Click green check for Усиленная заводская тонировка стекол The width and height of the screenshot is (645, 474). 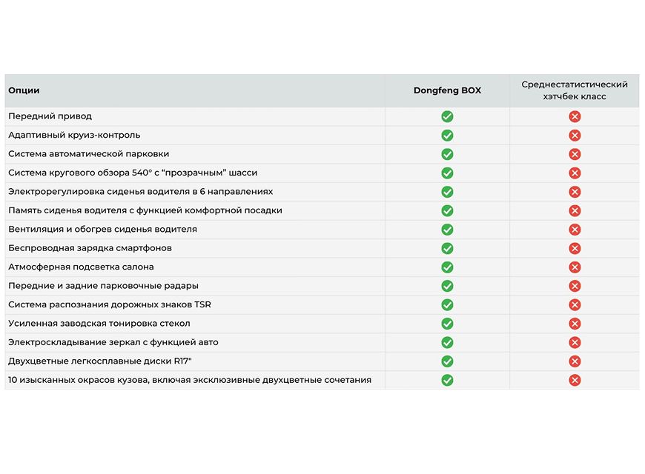click(x=447, y=324)
